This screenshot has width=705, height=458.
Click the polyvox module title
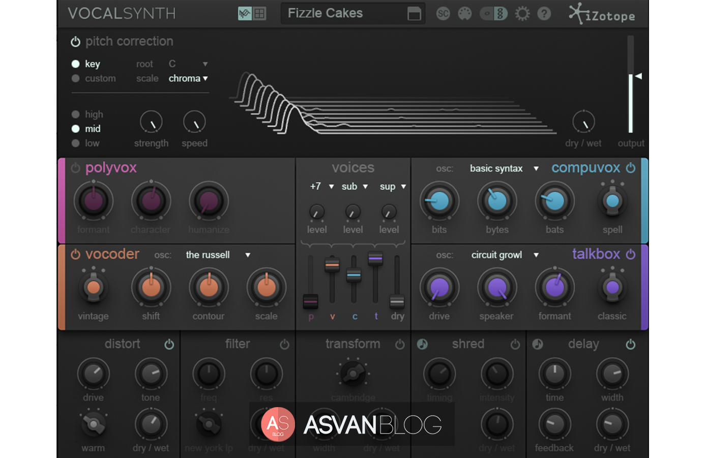(x=111, y=168)
